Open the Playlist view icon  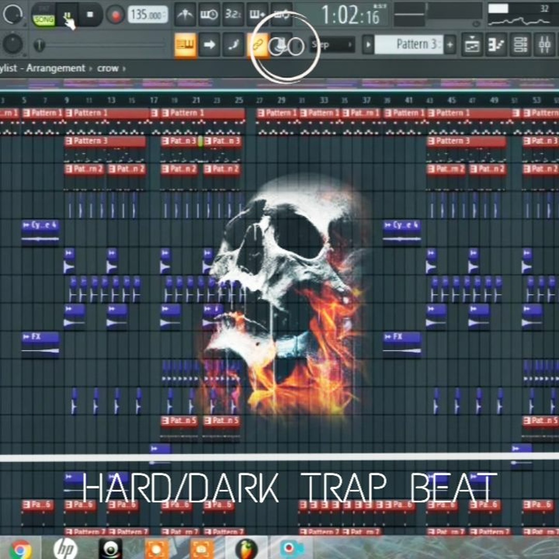(x=472, y=45)
